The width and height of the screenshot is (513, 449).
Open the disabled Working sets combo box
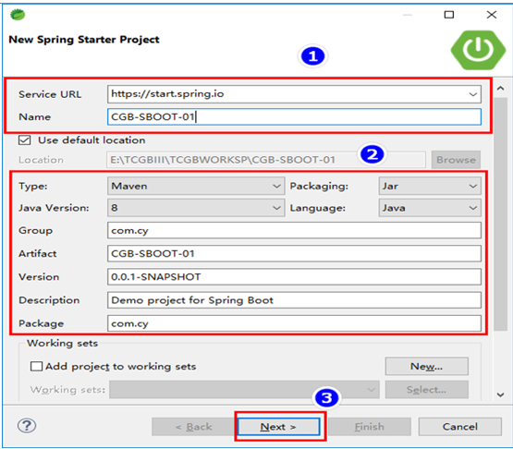tap(244, 390)
